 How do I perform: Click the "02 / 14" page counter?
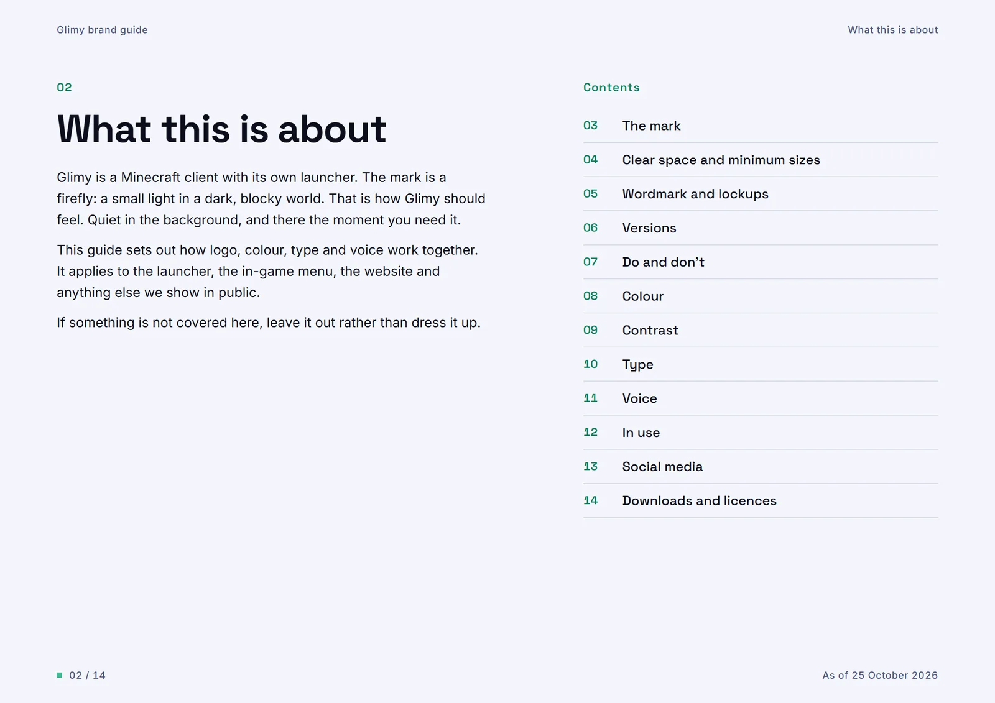[87, 675]
